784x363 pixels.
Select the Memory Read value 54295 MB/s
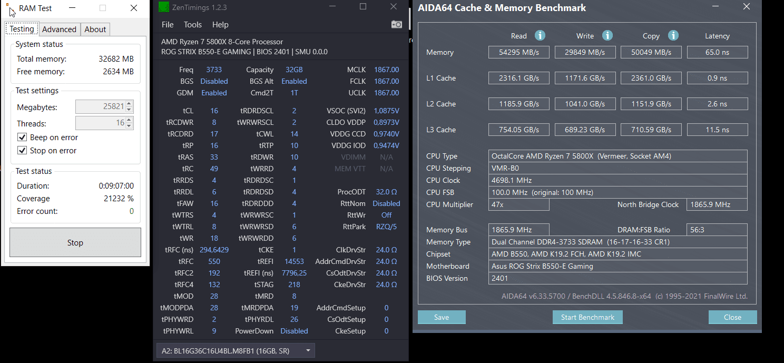click(x=519, y=52)
